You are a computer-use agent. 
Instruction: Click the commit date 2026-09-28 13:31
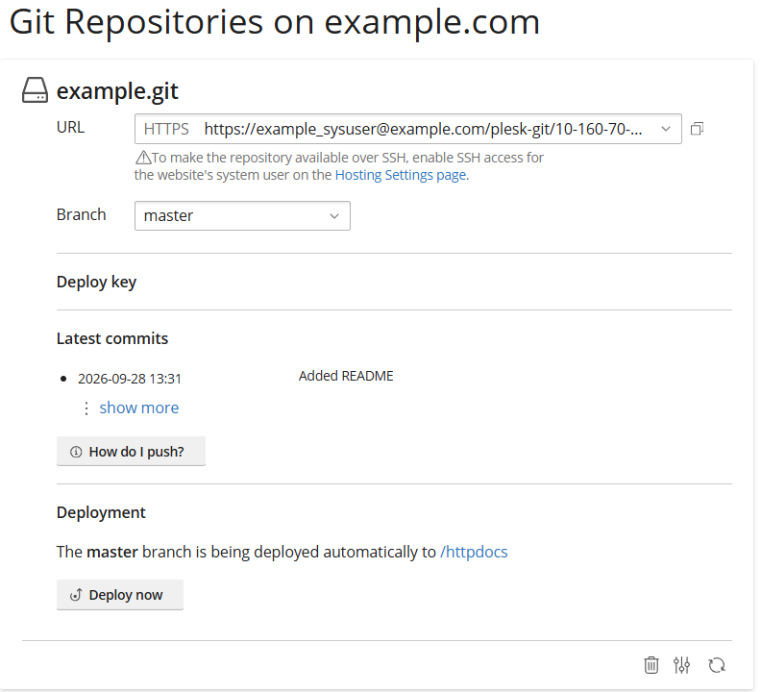point(130,379)
